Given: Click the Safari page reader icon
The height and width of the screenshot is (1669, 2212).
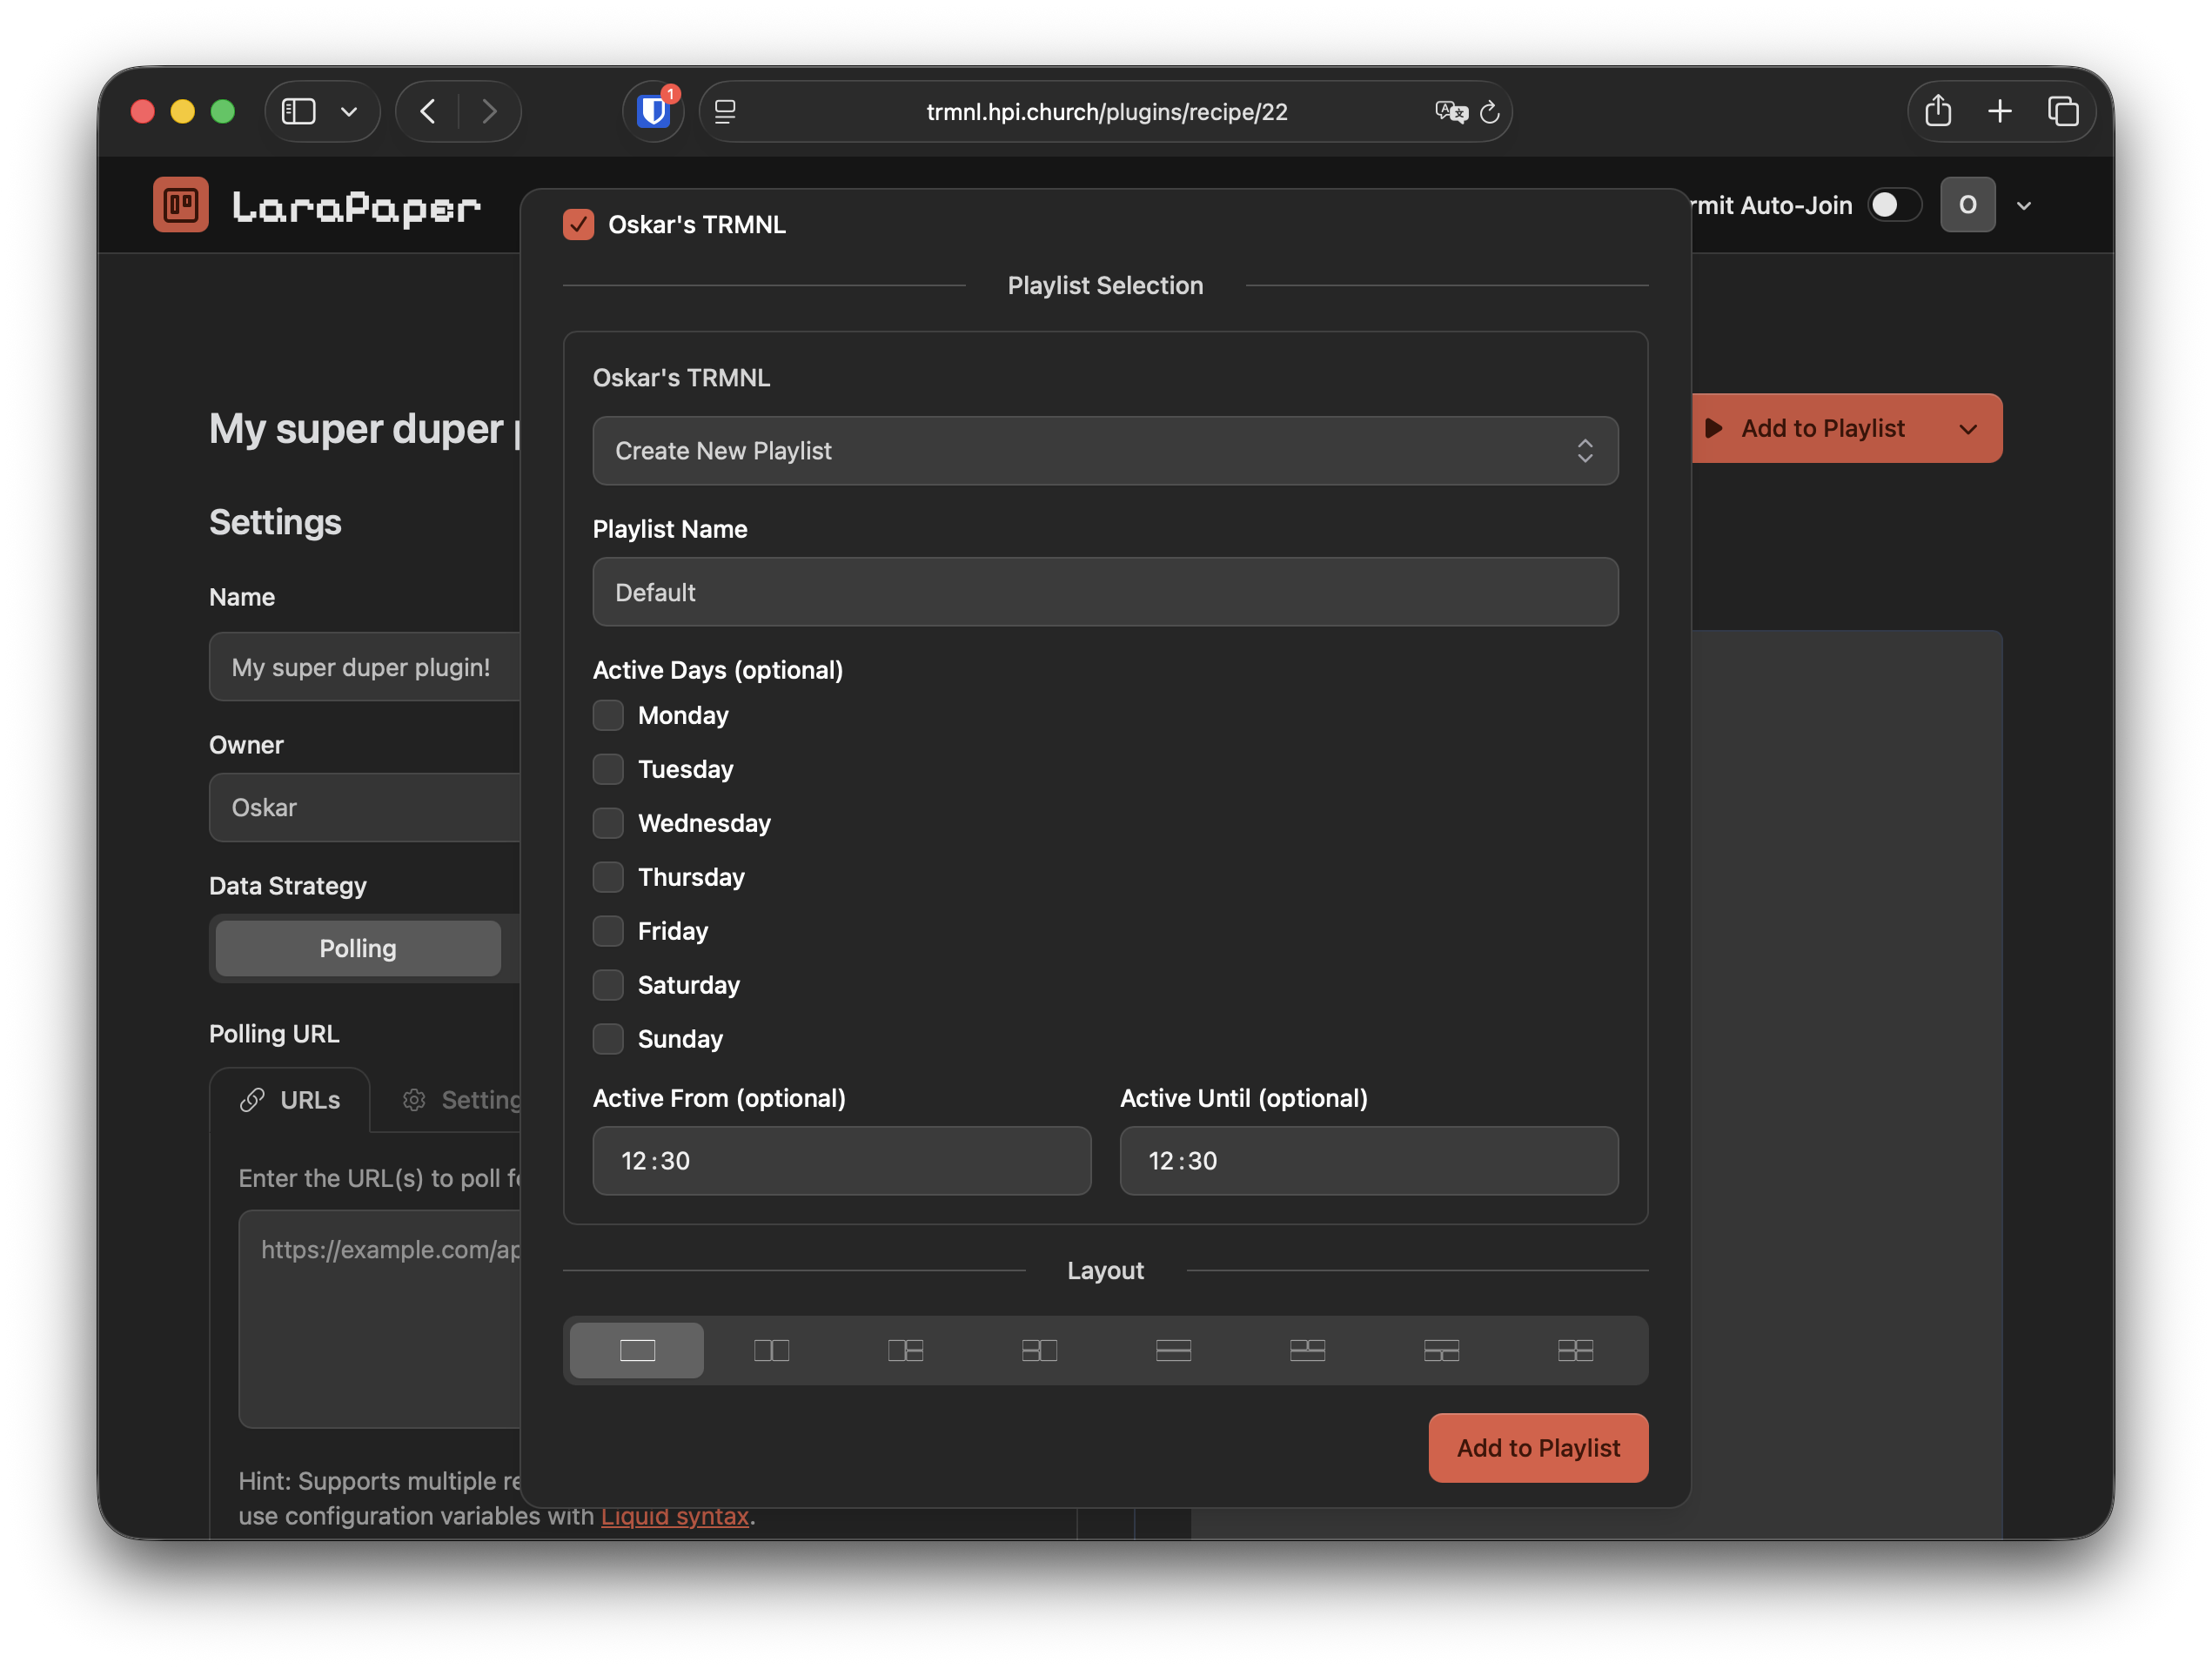Looking at the screenshot, I should pos(726,112).
